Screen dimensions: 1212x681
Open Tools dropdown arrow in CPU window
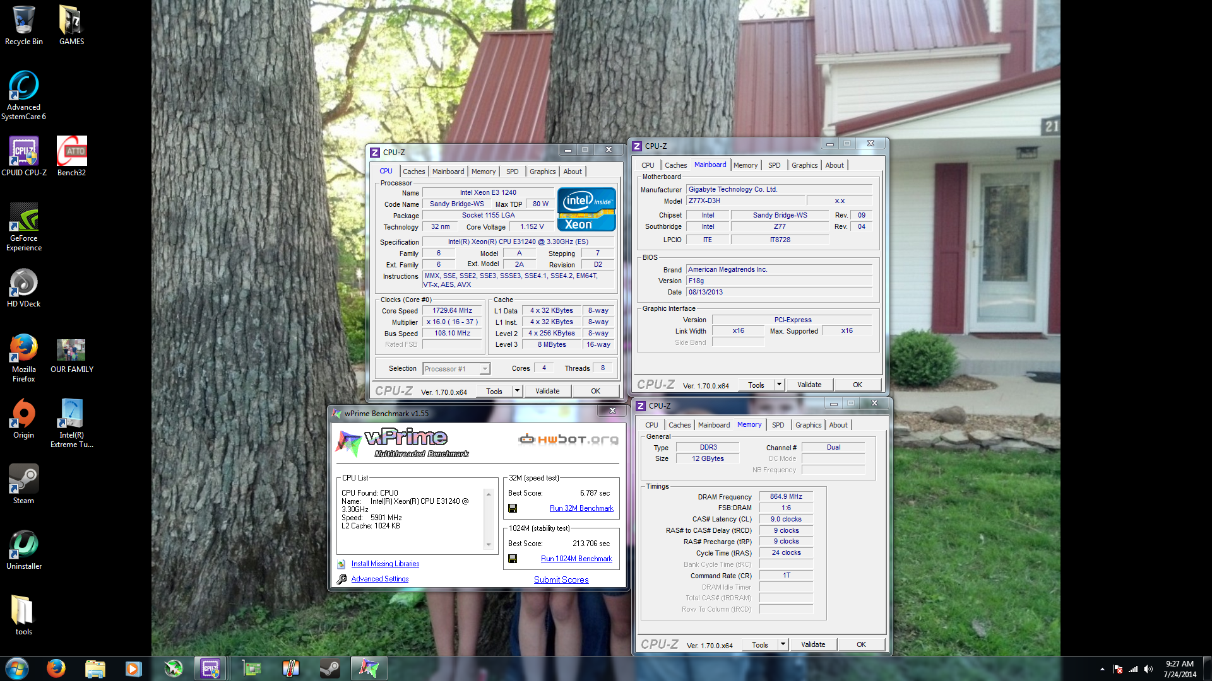tap(517, 391)
